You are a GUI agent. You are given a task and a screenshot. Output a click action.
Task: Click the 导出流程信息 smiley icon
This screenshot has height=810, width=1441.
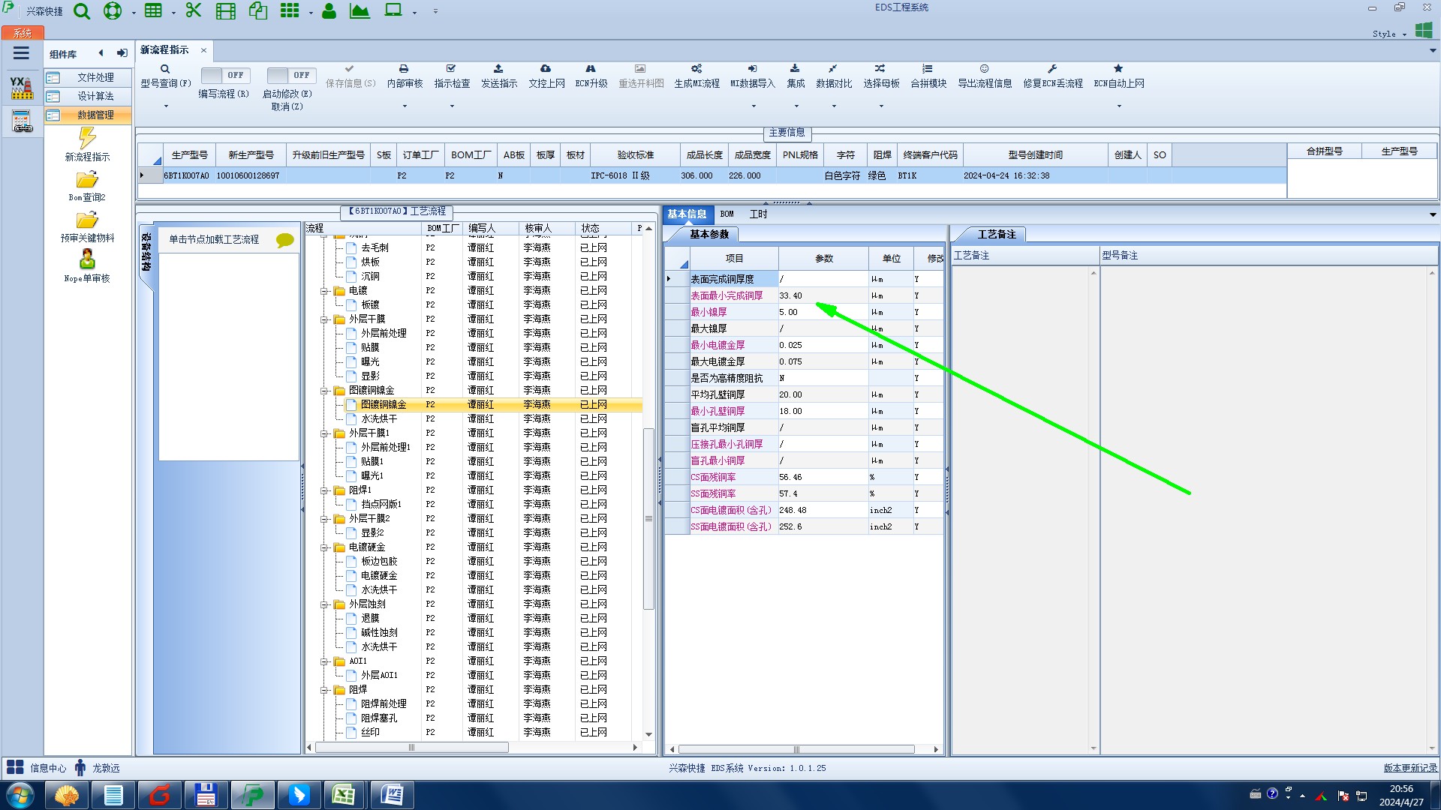point(984,69)
